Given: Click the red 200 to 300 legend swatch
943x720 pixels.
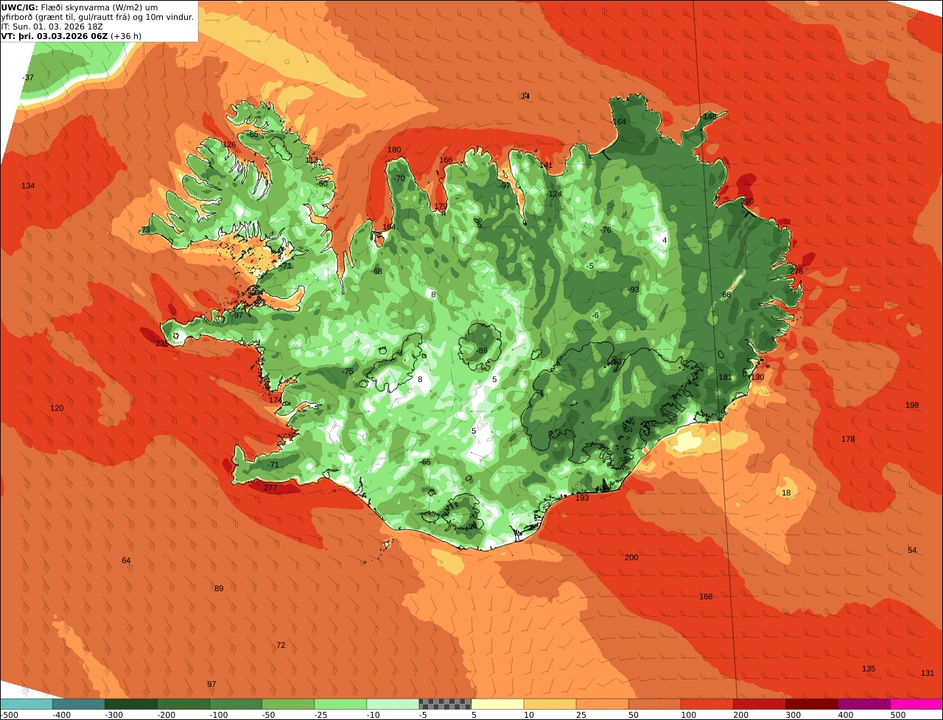Looking at the screenshot, I should click(x=759, y=704).
